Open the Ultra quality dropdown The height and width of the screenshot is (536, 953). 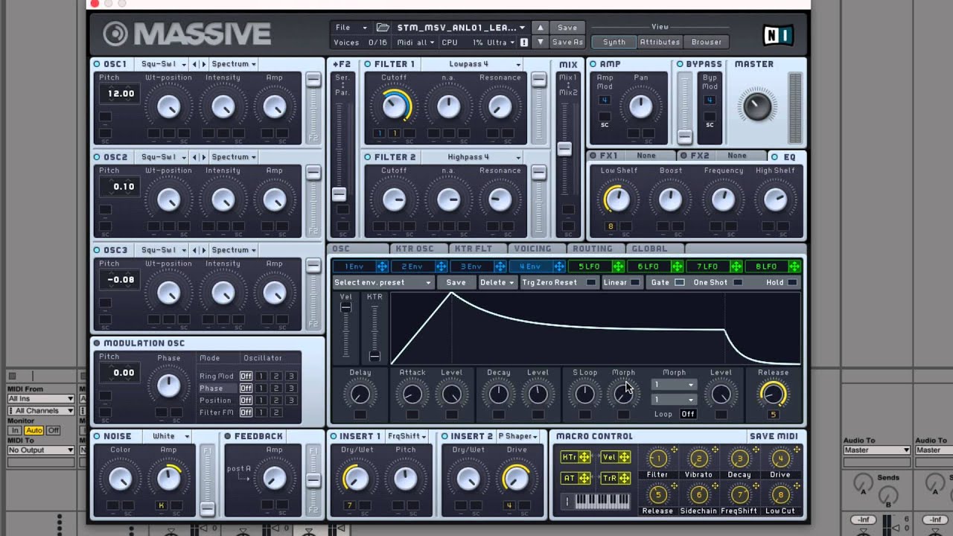click(502, 42)
